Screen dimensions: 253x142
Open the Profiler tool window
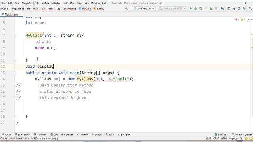coord(83,135)
